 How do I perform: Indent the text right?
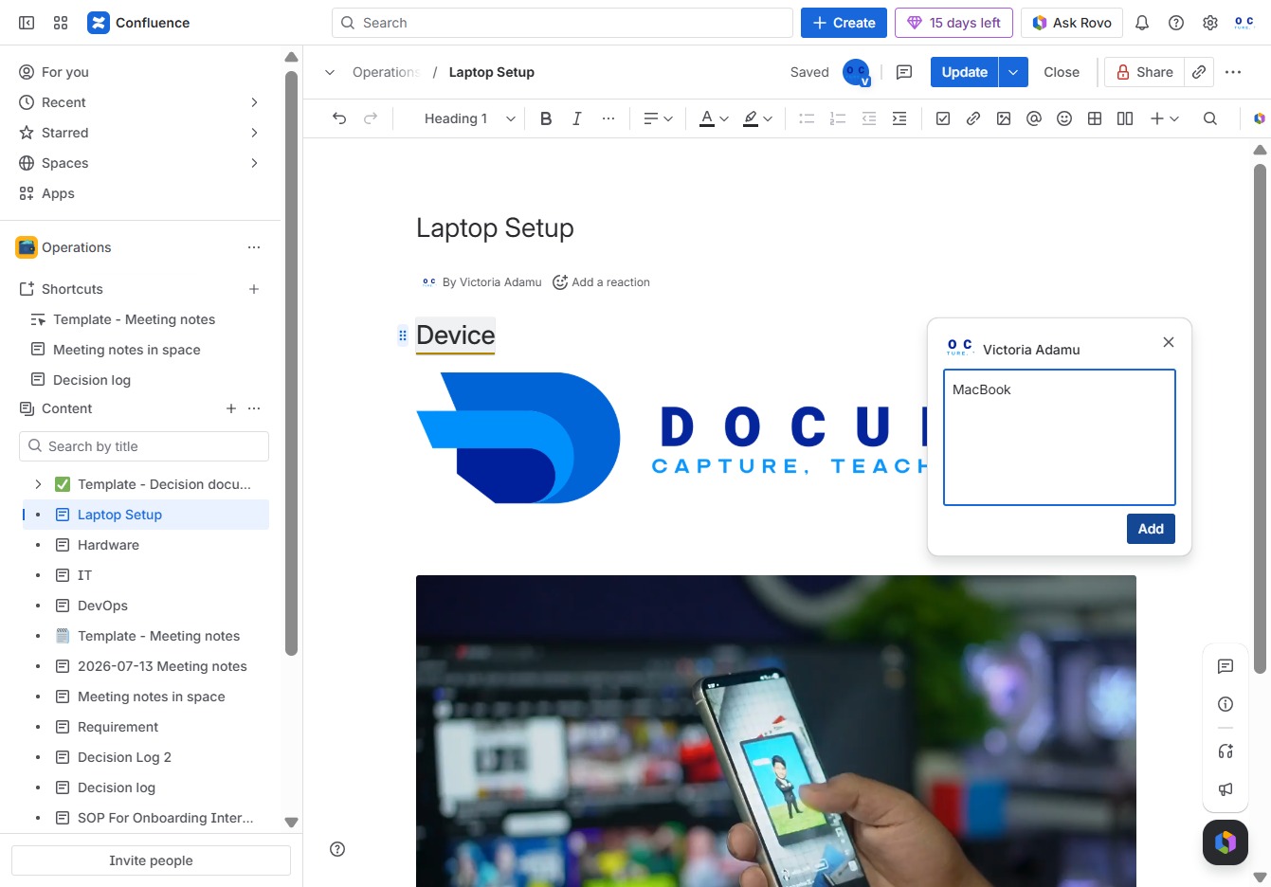899,118
